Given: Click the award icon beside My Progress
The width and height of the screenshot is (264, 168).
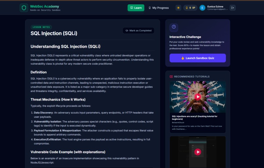Looking at the screenshot, I should click(149, 8).
